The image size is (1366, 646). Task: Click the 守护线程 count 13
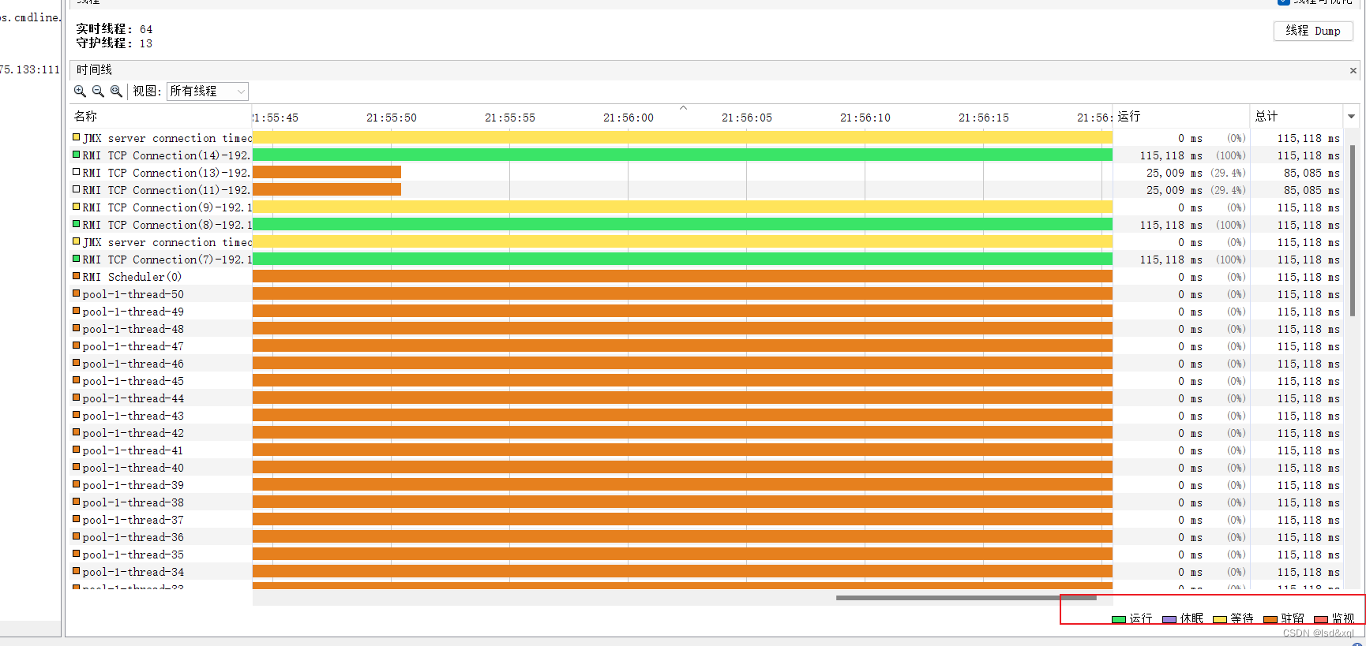146,43
